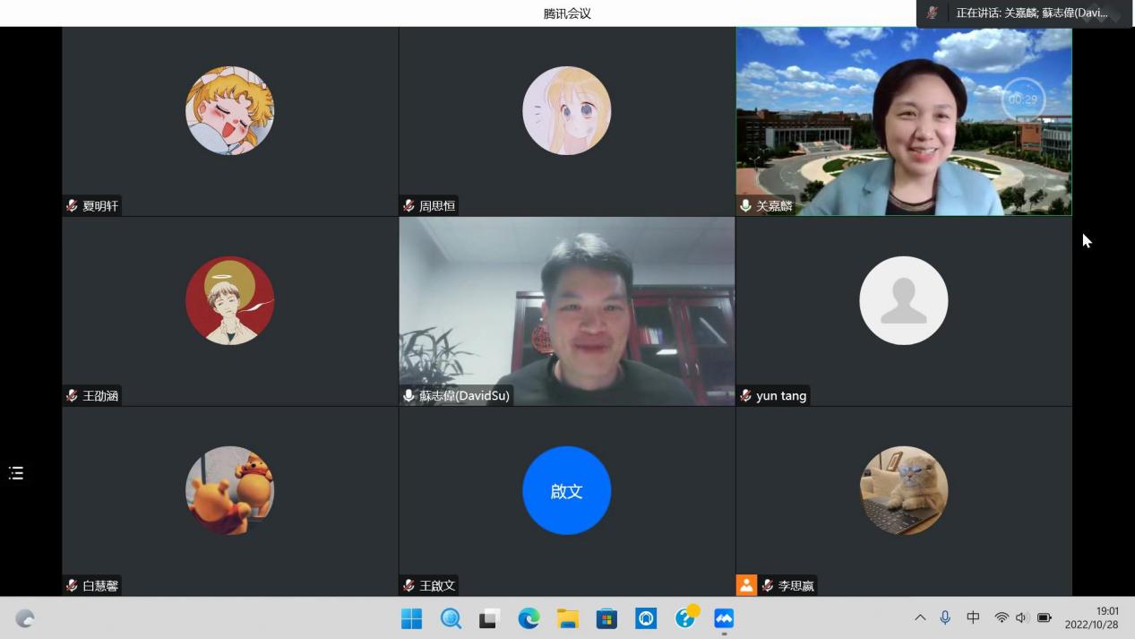Image resolution: width=1135 pixels, height=639 pixels.
Task: Open the volume control in system tray
Action: (x=1022, y=617)
